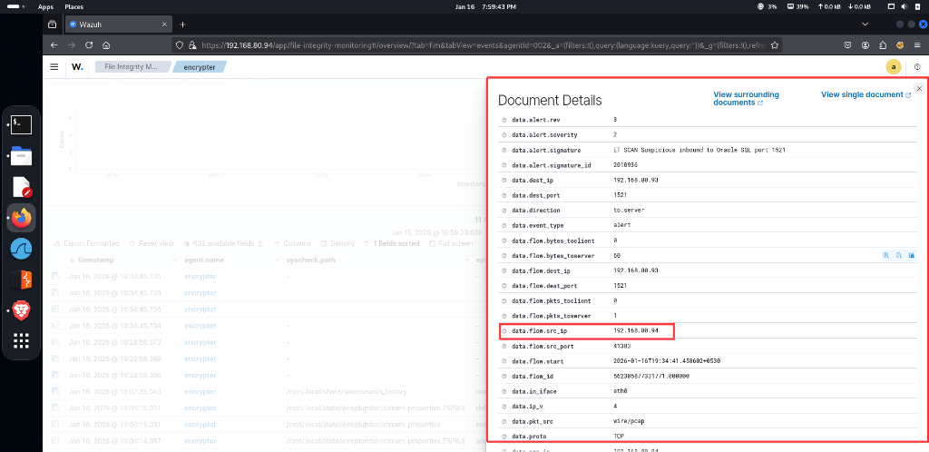
Task: Open 1 fields sorted popover
Action: point(392,243)
